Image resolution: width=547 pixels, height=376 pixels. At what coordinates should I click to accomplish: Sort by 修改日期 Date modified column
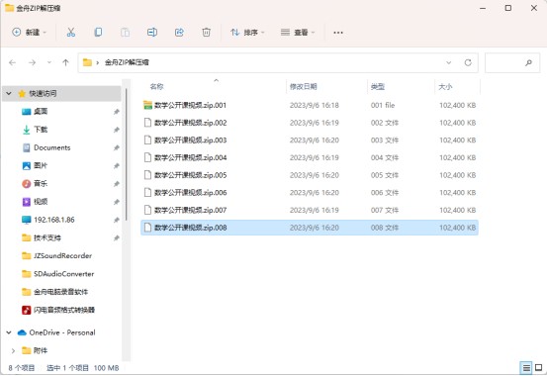click(303, 86)
